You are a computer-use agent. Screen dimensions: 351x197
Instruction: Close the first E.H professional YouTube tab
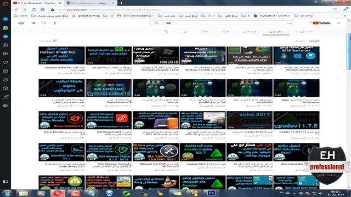click(60, 3)
